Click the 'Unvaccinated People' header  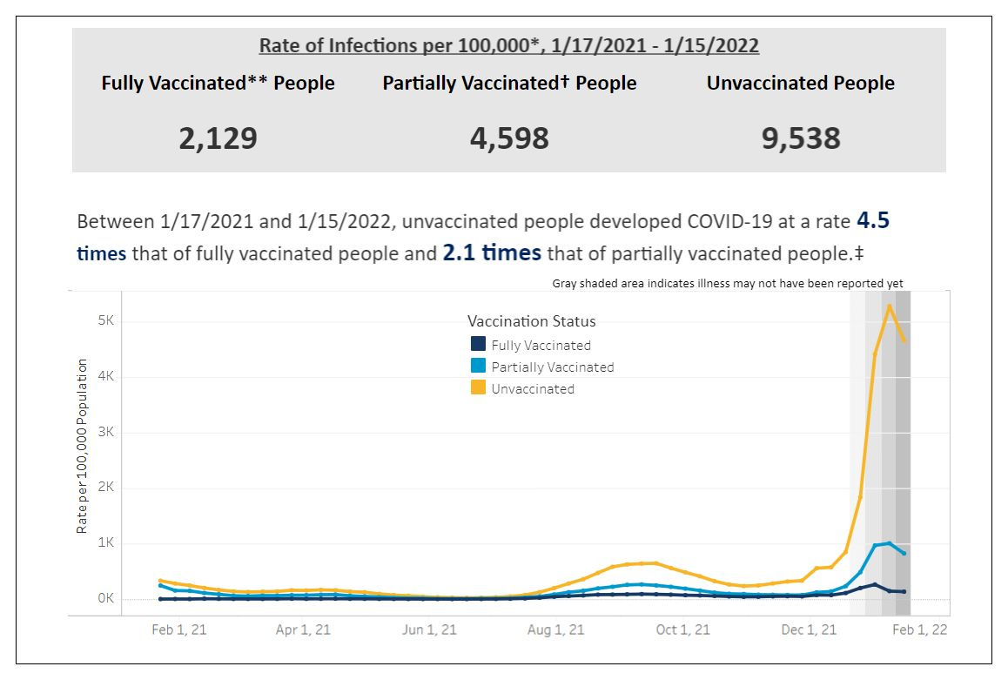[801, 83]
